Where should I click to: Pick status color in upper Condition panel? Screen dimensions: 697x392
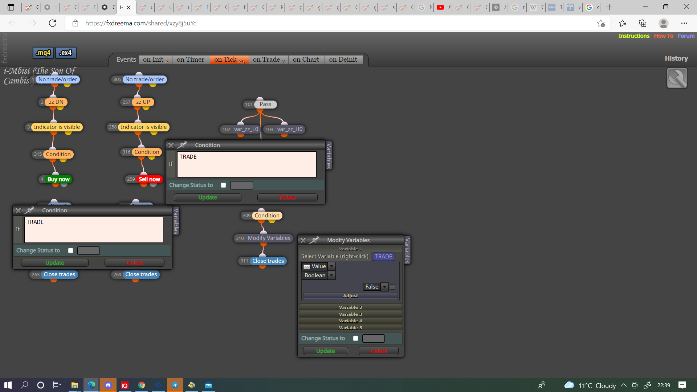coord(241,185)
